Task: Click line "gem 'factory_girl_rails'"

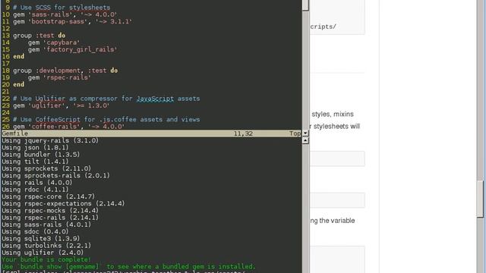Action: tap(73, 49)
